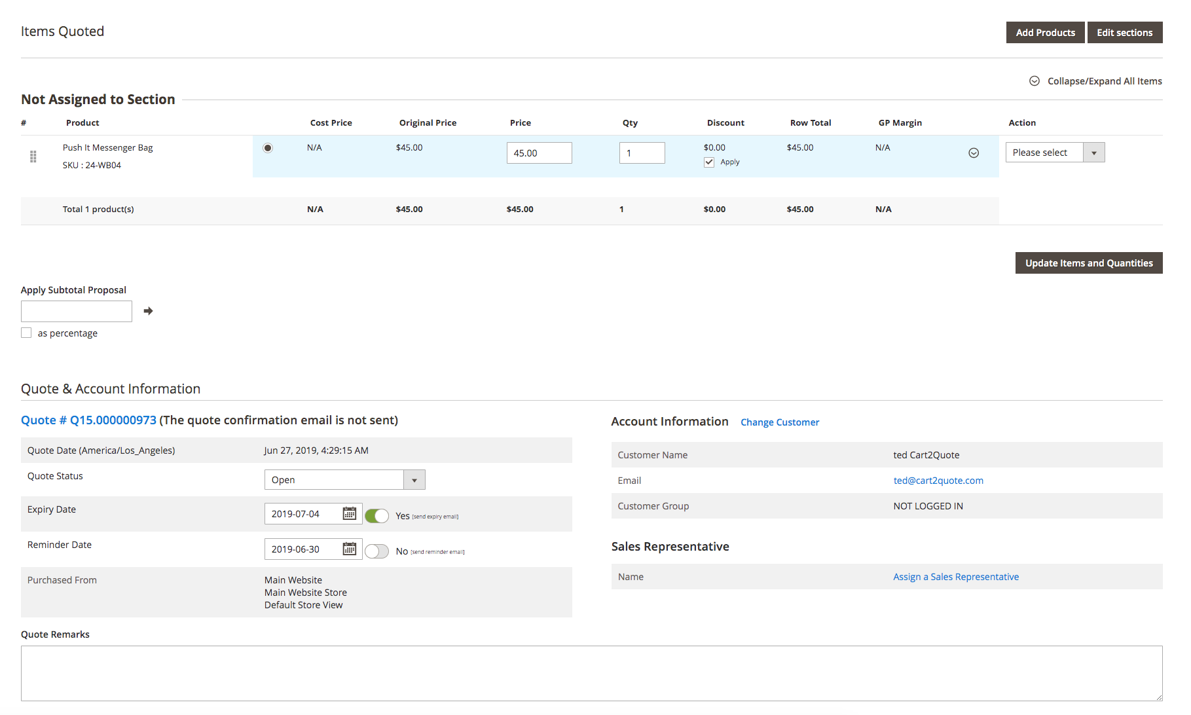Uncheck the Apply discount checkbox

pyautogui.click(x=708, y=162)
